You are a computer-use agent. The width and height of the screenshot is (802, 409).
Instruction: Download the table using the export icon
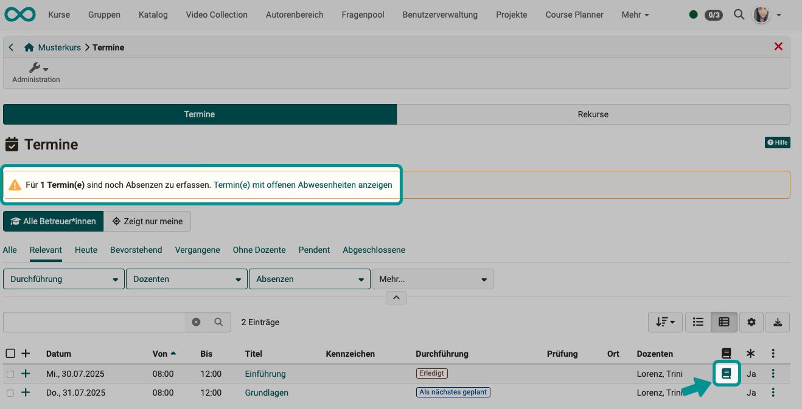(778, 322)
